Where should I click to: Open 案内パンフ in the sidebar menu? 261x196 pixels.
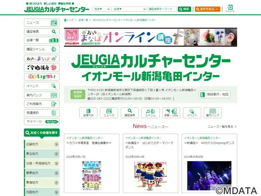(42, 95)
